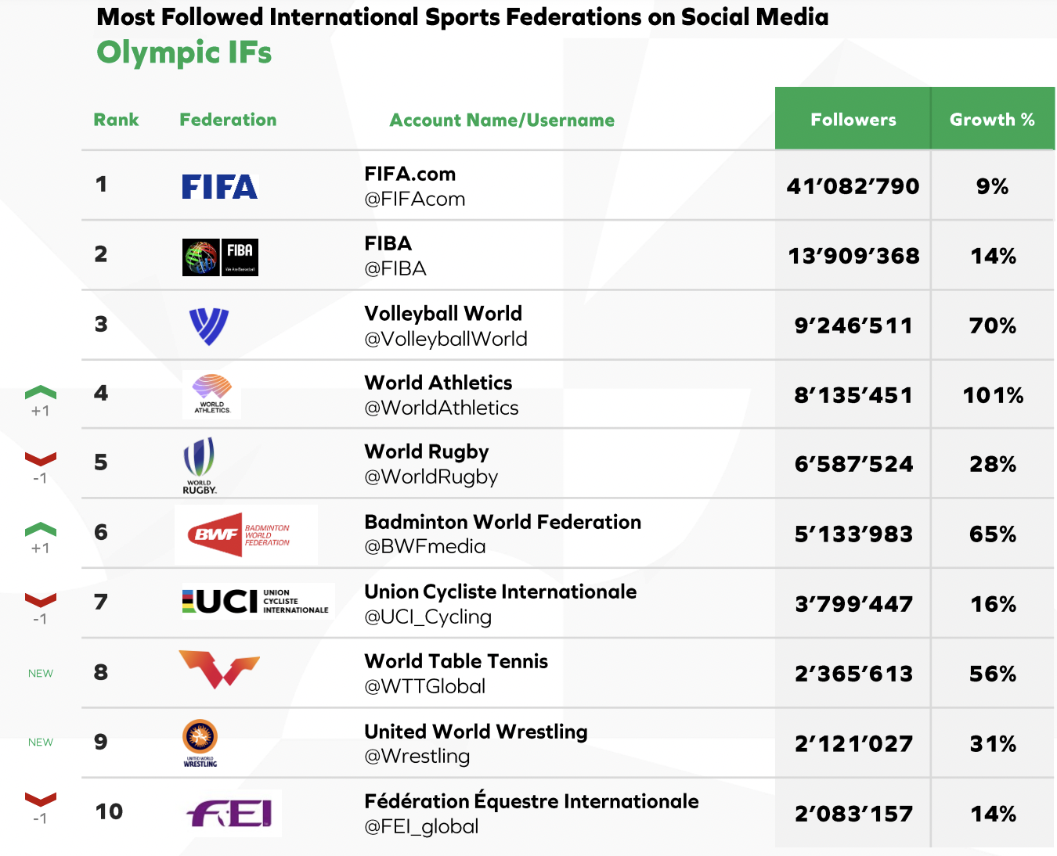
Task: Select the World Table Tennis logo
Action: tap(219, 670)
